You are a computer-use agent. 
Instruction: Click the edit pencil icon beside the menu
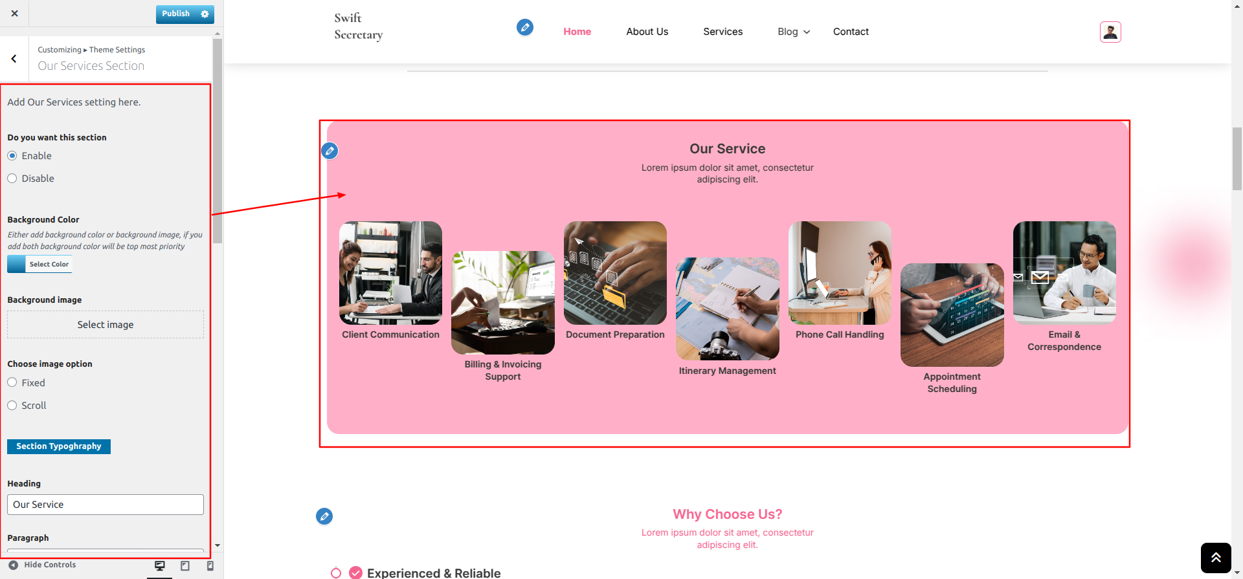click(x=525, y=27)
